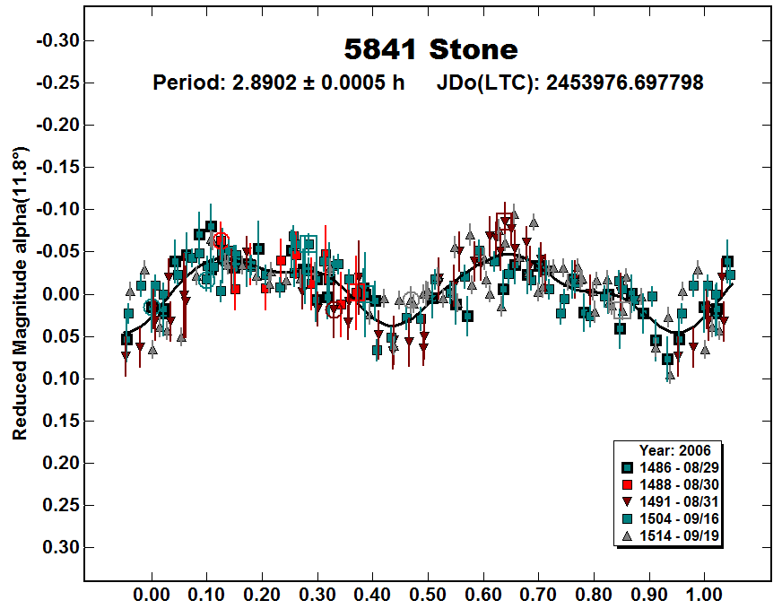Image resolution: width=782 pixels, height=609 pixels.
Task: Click x-axis tick label "0.30"
Action: (317, 595)
